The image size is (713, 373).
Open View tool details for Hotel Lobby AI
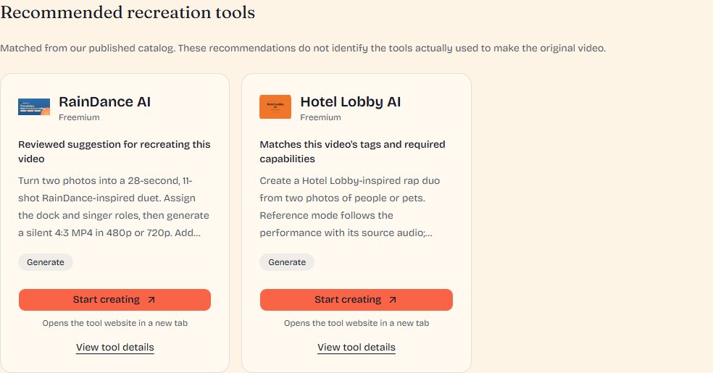click(x=356, y=348)
